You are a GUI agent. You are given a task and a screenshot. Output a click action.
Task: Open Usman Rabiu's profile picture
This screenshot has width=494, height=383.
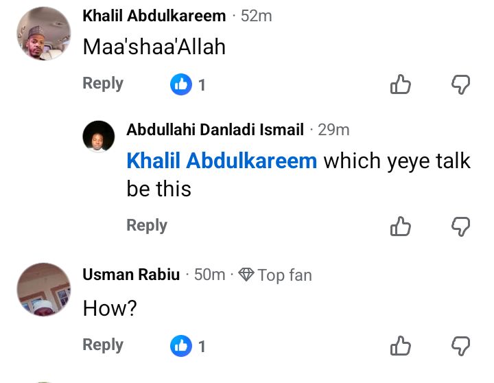click(x=43, y=289)
